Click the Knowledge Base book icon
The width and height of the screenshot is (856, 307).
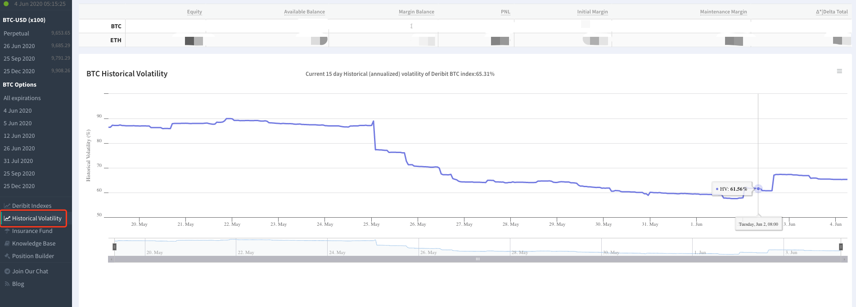(7, 244)
